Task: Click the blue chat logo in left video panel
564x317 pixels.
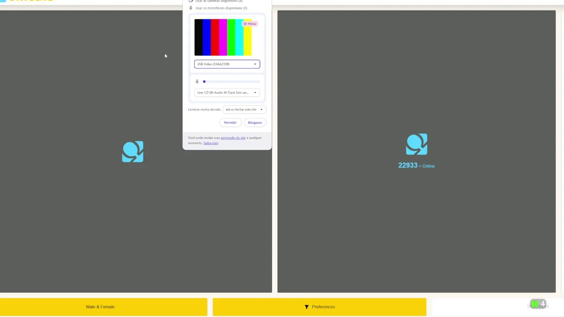Action: tap(133, 152)
